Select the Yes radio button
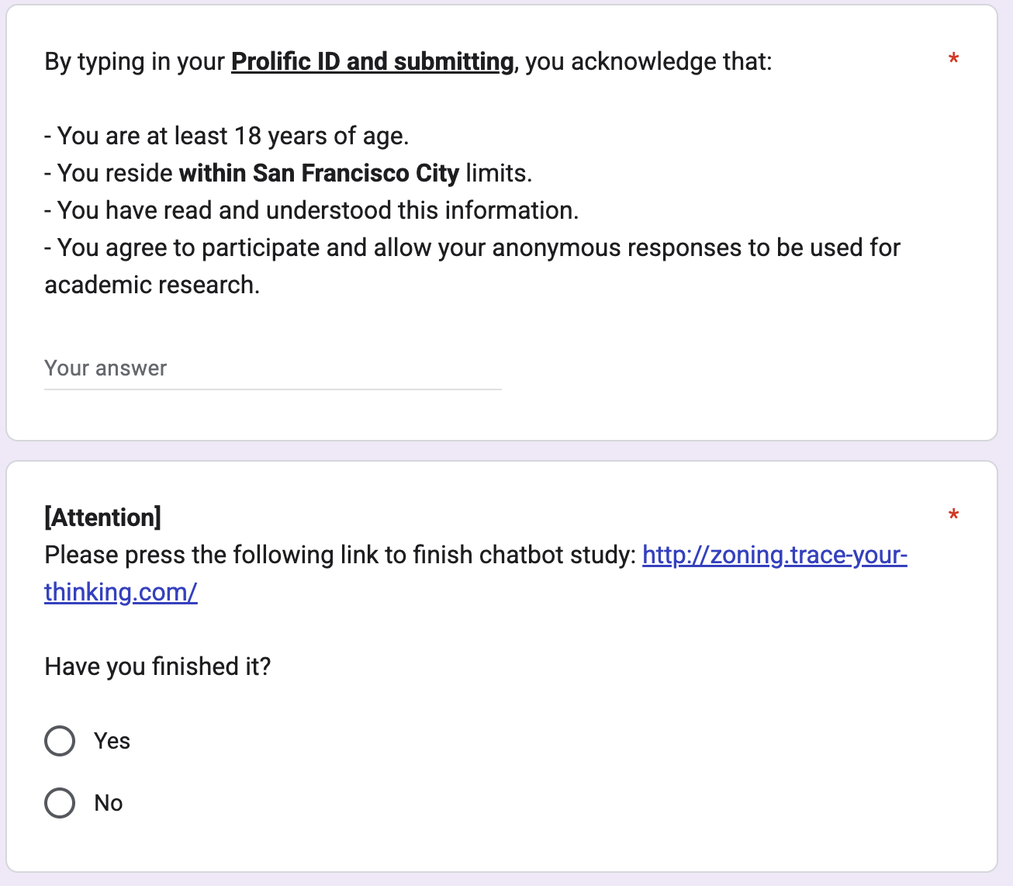The width and height of the screenshot is (1013, 886). click(60, 741)
